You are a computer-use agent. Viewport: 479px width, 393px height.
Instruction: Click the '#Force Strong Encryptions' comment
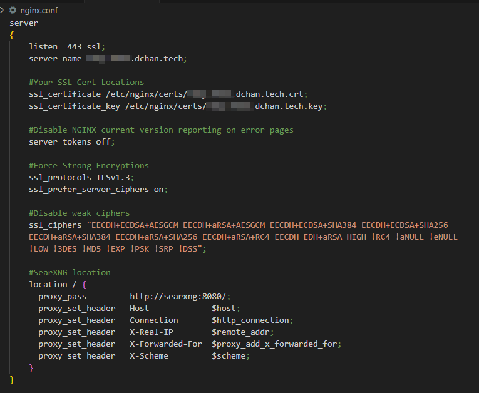[x=88, y=166]
